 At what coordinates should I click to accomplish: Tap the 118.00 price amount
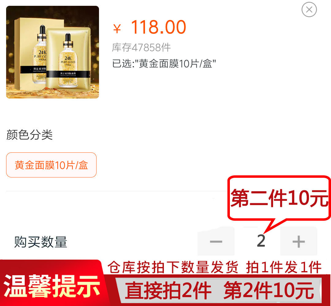click(158, 27)
